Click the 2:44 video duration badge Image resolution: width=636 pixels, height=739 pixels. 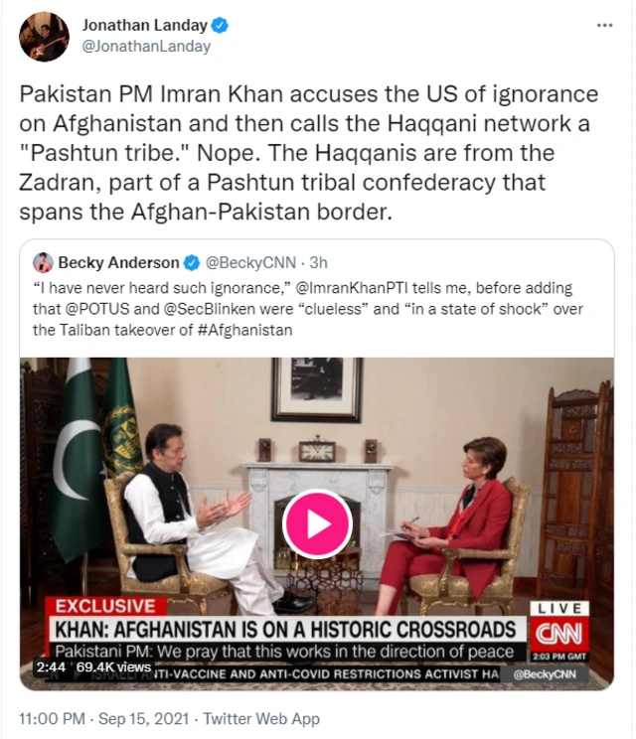[51, 666]
